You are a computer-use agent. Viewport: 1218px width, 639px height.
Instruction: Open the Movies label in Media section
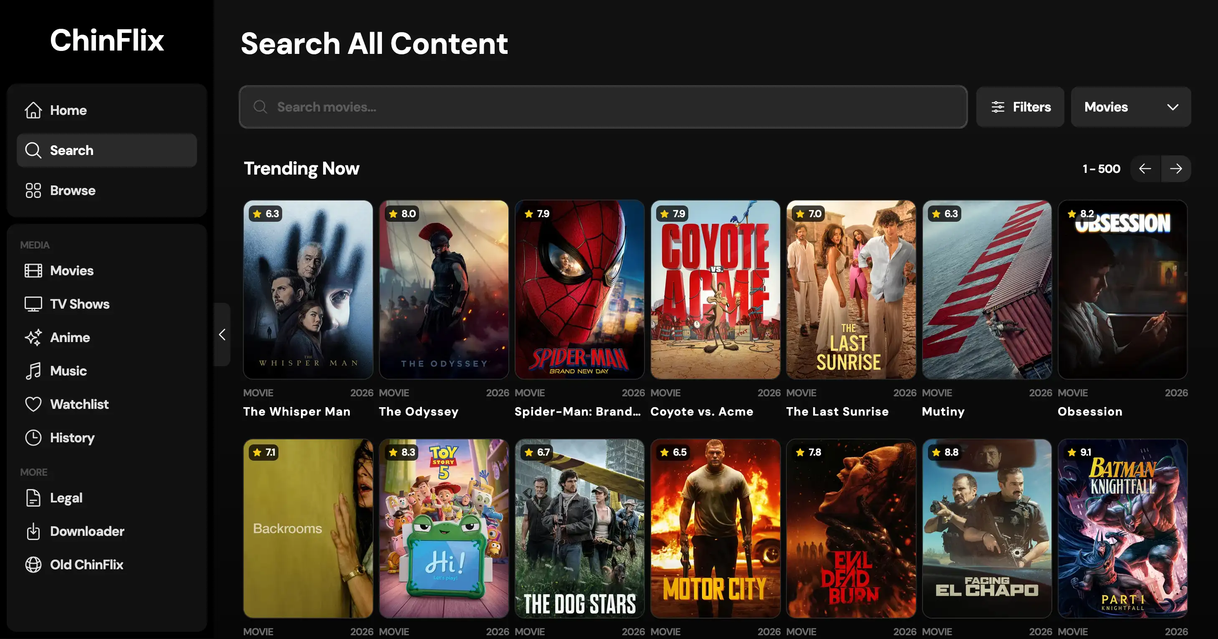pos(72,271)
